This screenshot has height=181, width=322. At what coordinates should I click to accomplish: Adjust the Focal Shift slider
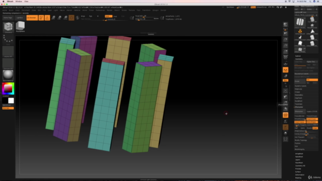(146, 16)
